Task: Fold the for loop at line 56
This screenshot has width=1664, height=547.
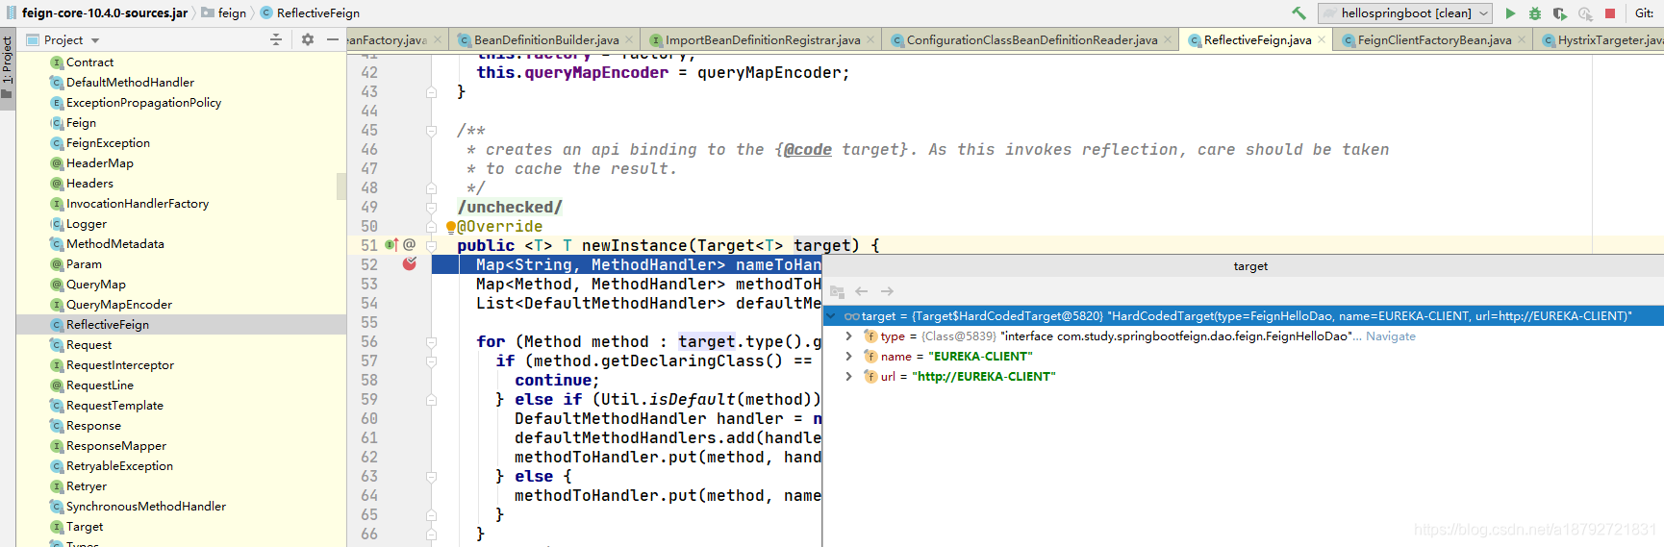Action: pyautogui.click(x=432, y=342)
